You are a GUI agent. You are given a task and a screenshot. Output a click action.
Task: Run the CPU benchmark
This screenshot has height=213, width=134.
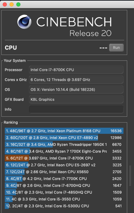(x=116, y=48)
